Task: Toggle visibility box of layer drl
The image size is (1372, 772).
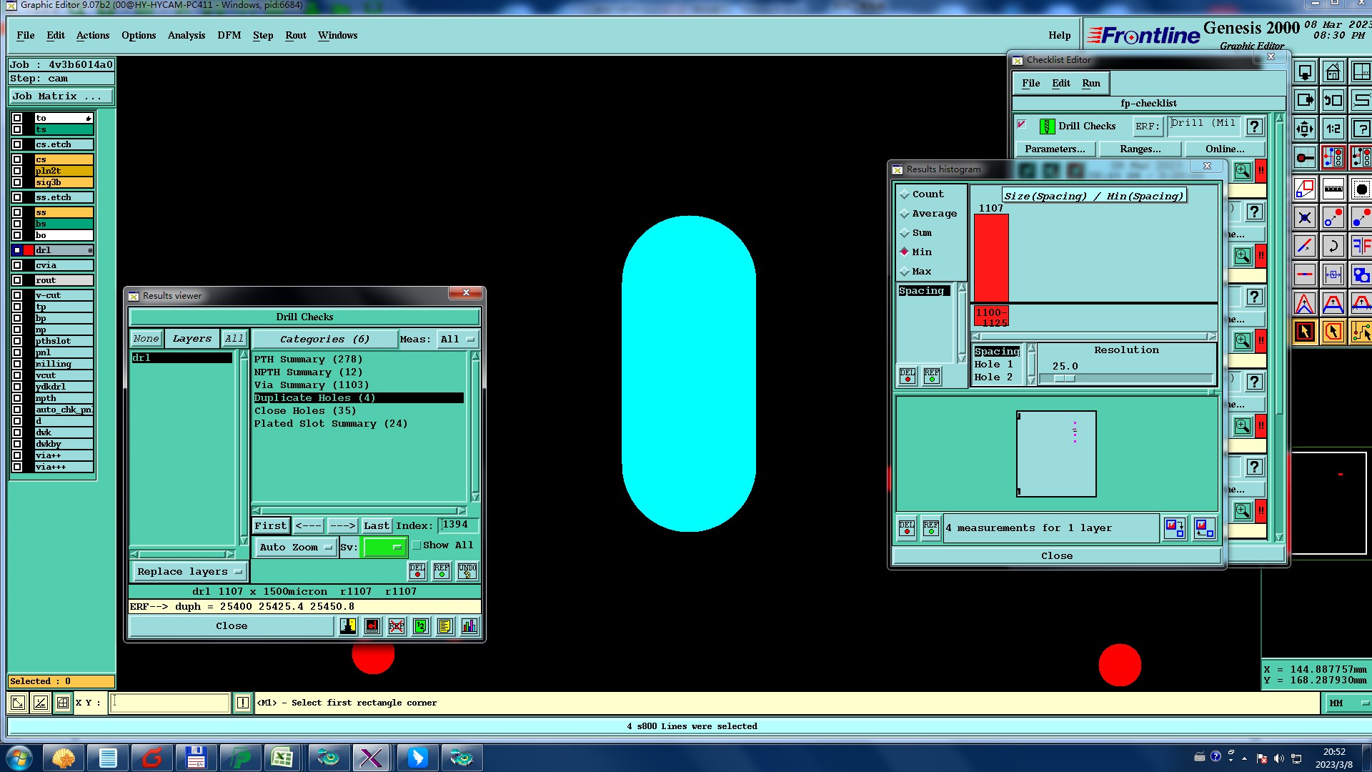Action: (x=17, y=250)
